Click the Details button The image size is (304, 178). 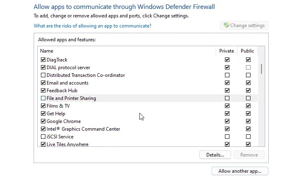[215, 155]
